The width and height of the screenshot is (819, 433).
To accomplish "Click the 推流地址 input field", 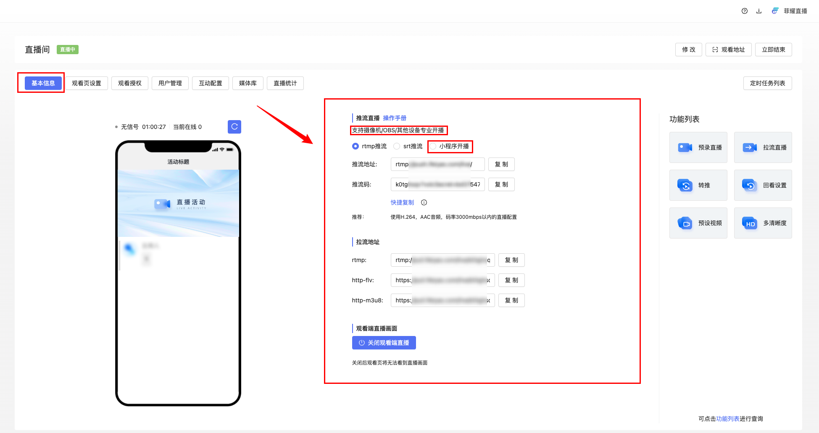I will point(437,164).
